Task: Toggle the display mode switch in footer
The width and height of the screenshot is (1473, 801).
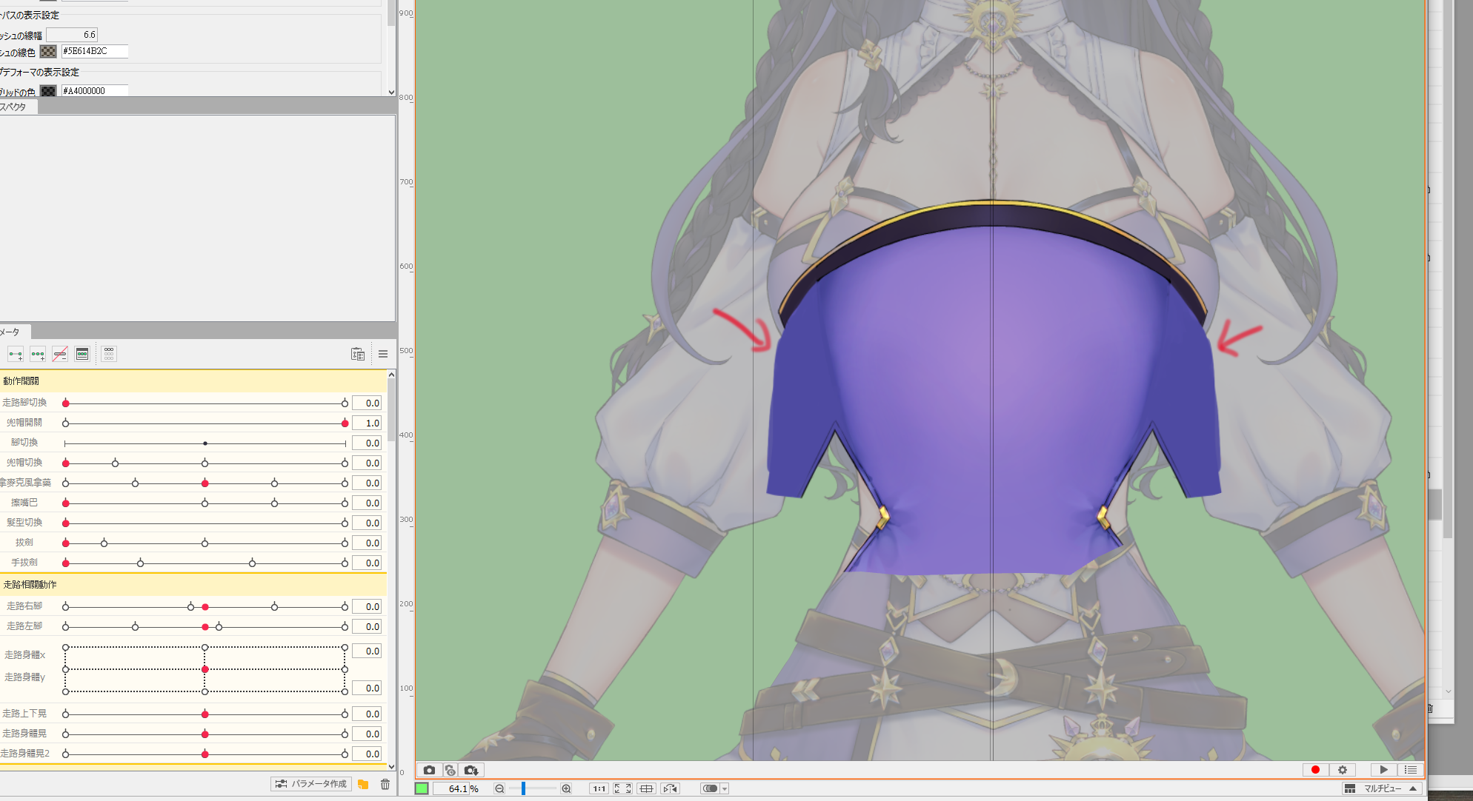Action: pyautogui.click(x=710, y=788)
